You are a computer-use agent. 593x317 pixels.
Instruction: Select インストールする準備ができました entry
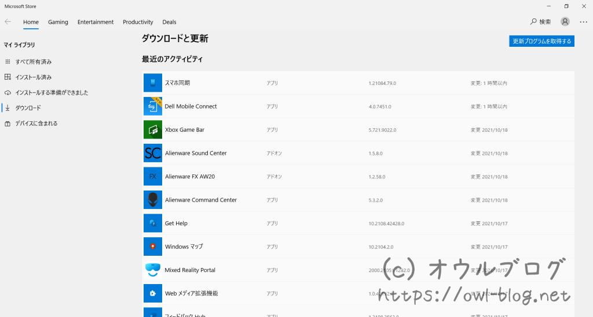click(52, 92)
